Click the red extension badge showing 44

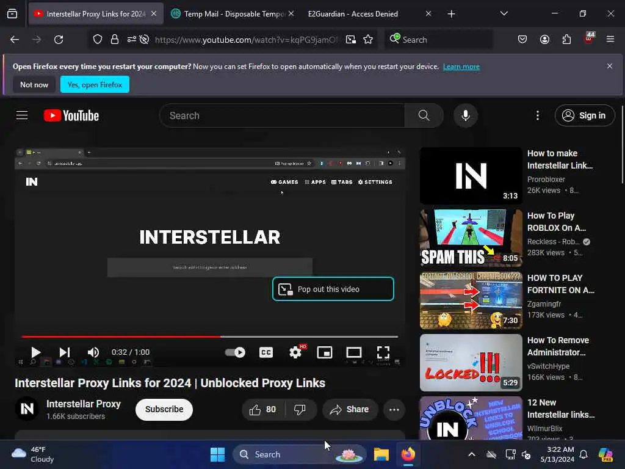[589, 38]
